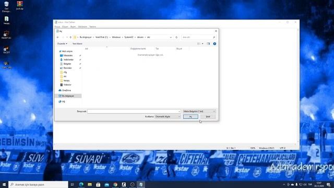Open File Explorer from the taskbar
334x188 pixels.
(90, 184)
